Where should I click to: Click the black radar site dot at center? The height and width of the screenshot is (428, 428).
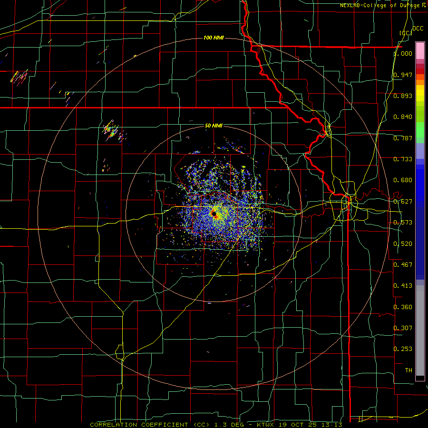point(214,214)
